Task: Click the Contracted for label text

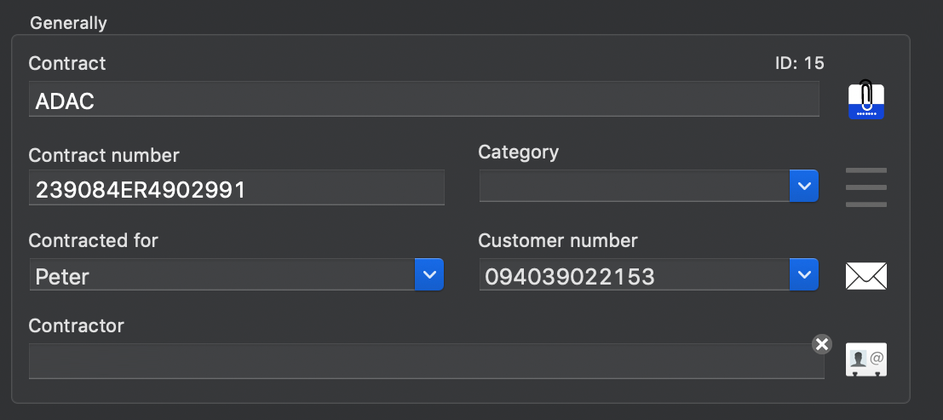Action: (x=93, y=241)
